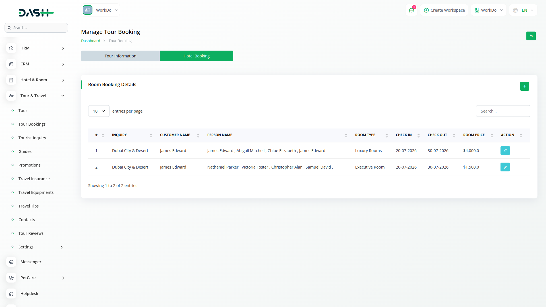Switch to the Tour Information tab
Image resolution: width=546 pixels, height=307 pixels.
pyautogui.click(x=120, y=56)
